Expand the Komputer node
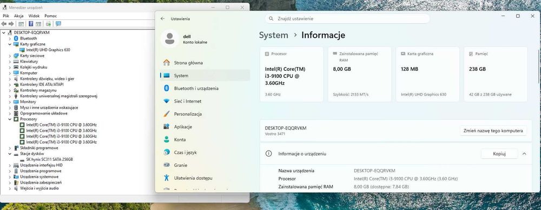Screen dimensions: 541x210 [10, 73]
